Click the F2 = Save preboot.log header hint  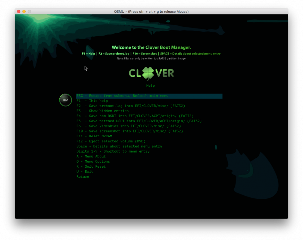[x=114, y=54]
